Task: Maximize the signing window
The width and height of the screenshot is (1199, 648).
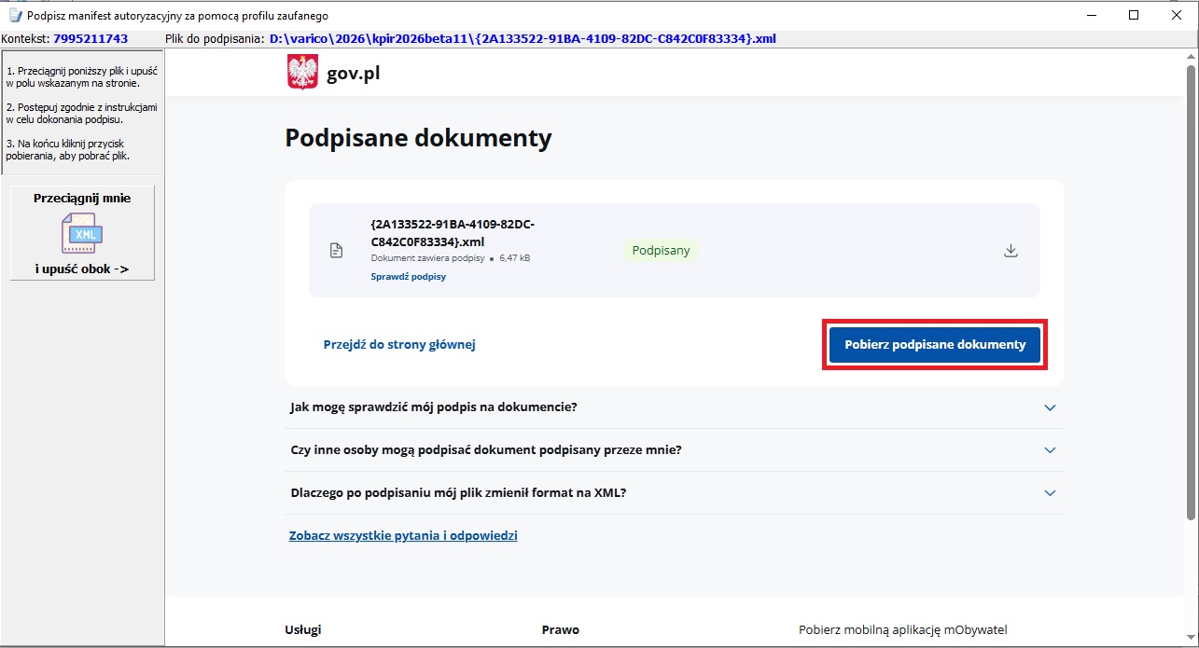Action: click(1134, 16)
